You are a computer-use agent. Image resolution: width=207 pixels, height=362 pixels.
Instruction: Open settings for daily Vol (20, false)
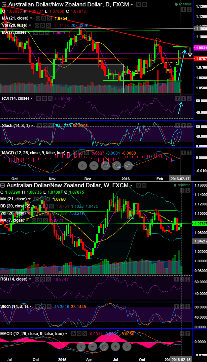(x=43, y=25)
